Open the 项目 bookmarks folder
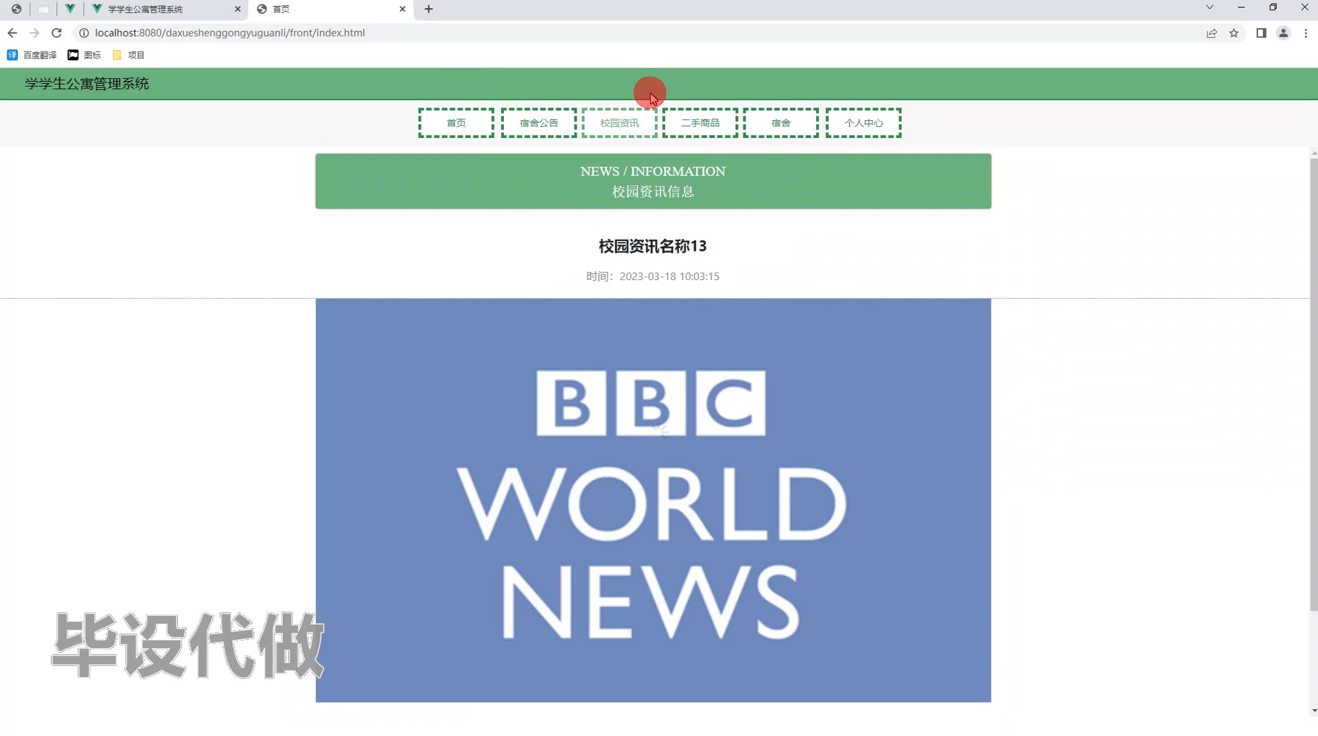1318x736 pixels. pyautogui.click(x=128, y=55)
